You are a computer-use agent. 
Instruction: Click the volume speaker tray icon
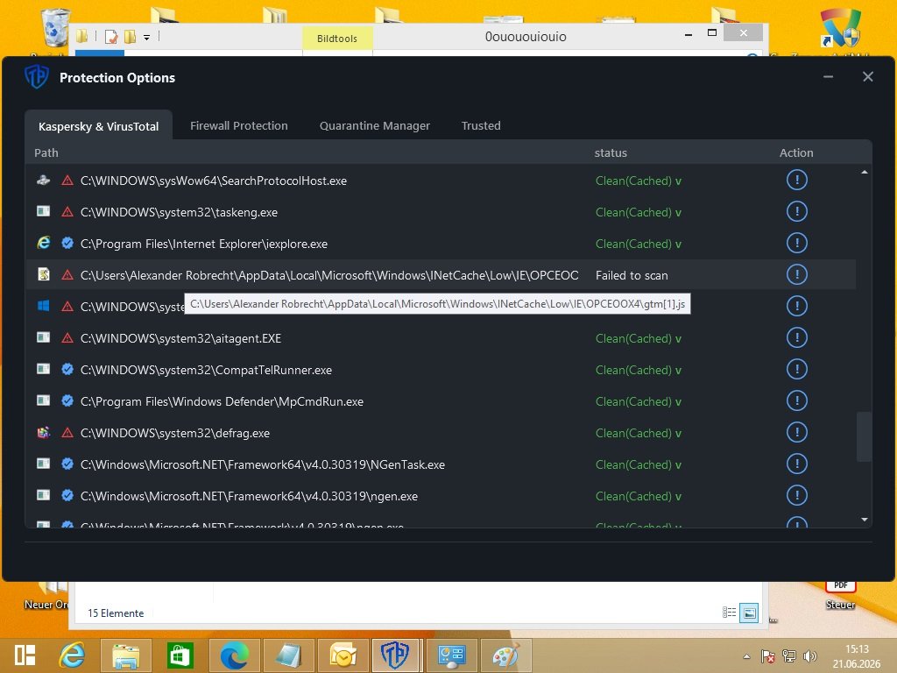pos(809,656)
